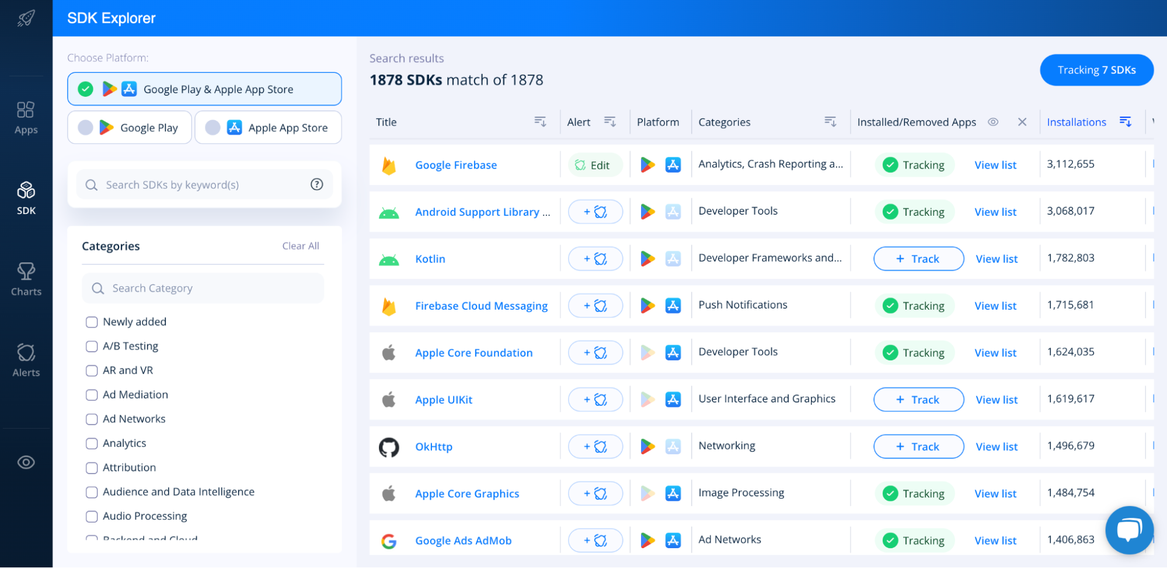Click the Installed/Removed Apps column header
This screenshot has width=1167, height=568.
click(917, 122)
